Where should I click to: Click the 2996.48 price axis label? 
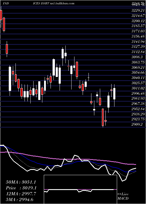point(138,94)
